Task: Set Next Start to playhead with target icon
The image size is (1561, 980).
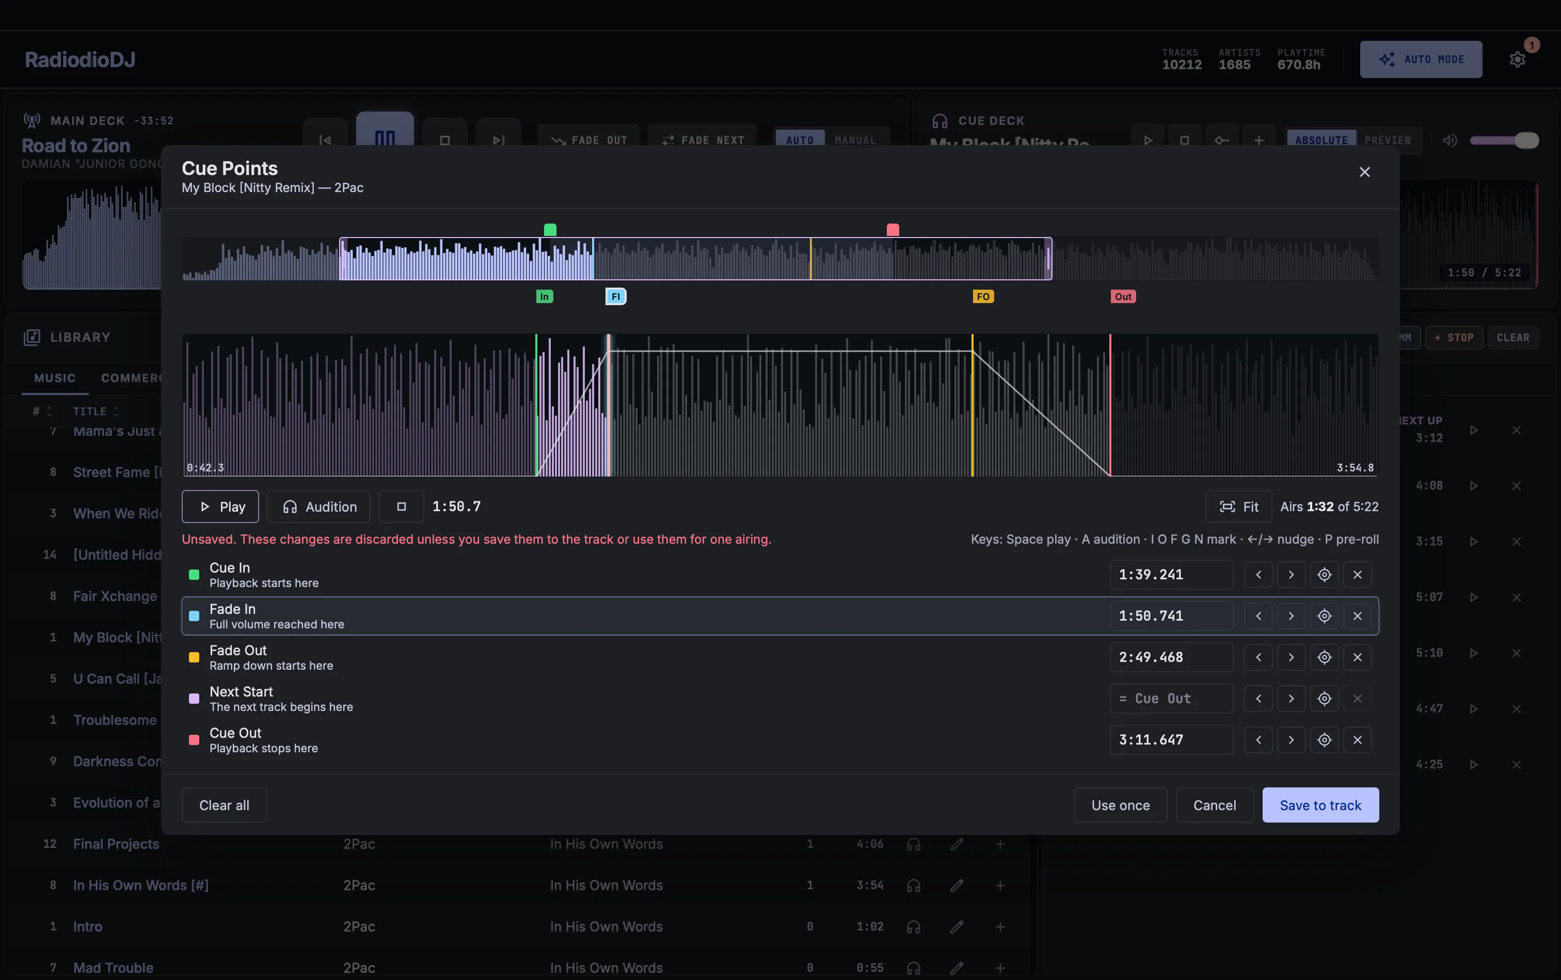Action: [x=1324, y=698]
